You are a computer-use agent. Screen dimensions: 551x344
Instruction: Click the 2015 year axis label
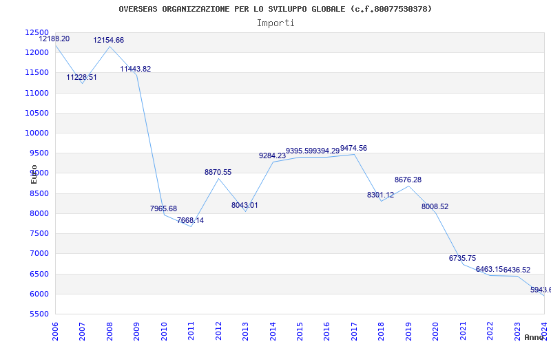(300, 331)
